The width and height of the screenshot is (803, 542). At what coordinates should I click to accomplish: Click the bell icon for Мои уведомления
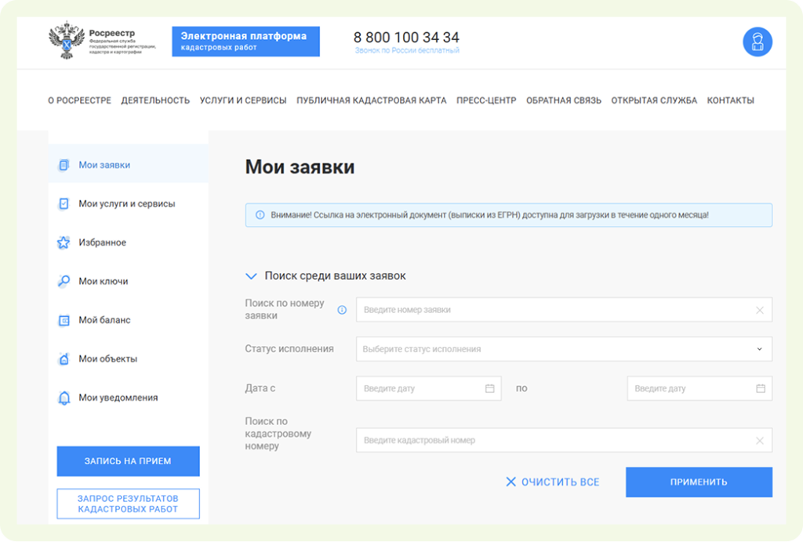(64, 398)
